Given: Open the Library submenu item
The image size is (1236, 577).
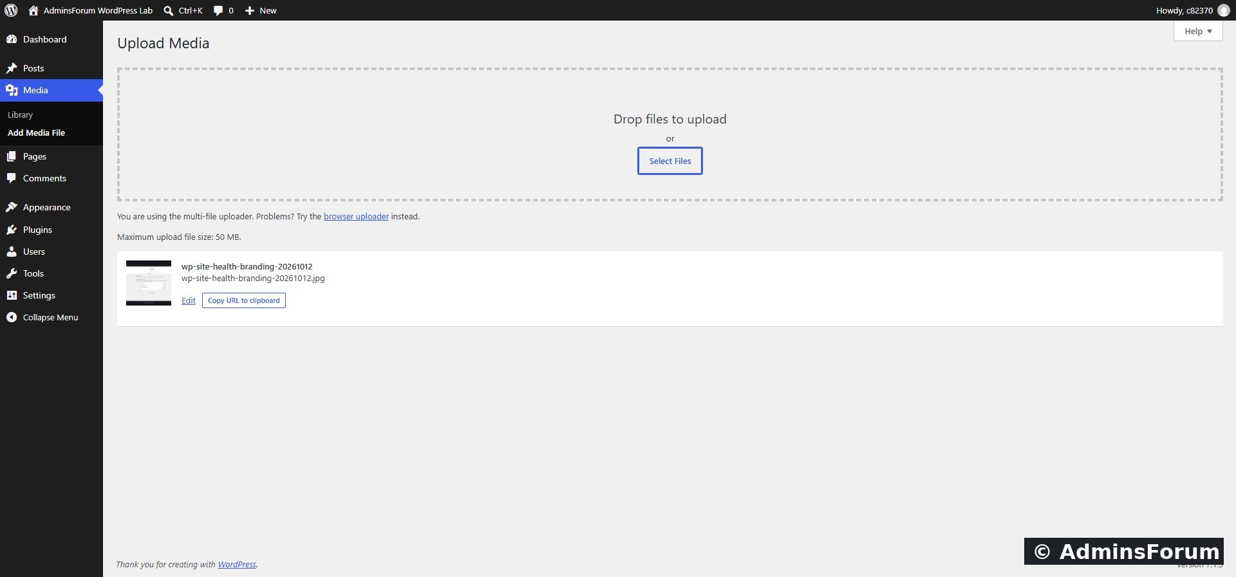Looking at the screenshot, I should pyautogui.click(x=20, y=114).
